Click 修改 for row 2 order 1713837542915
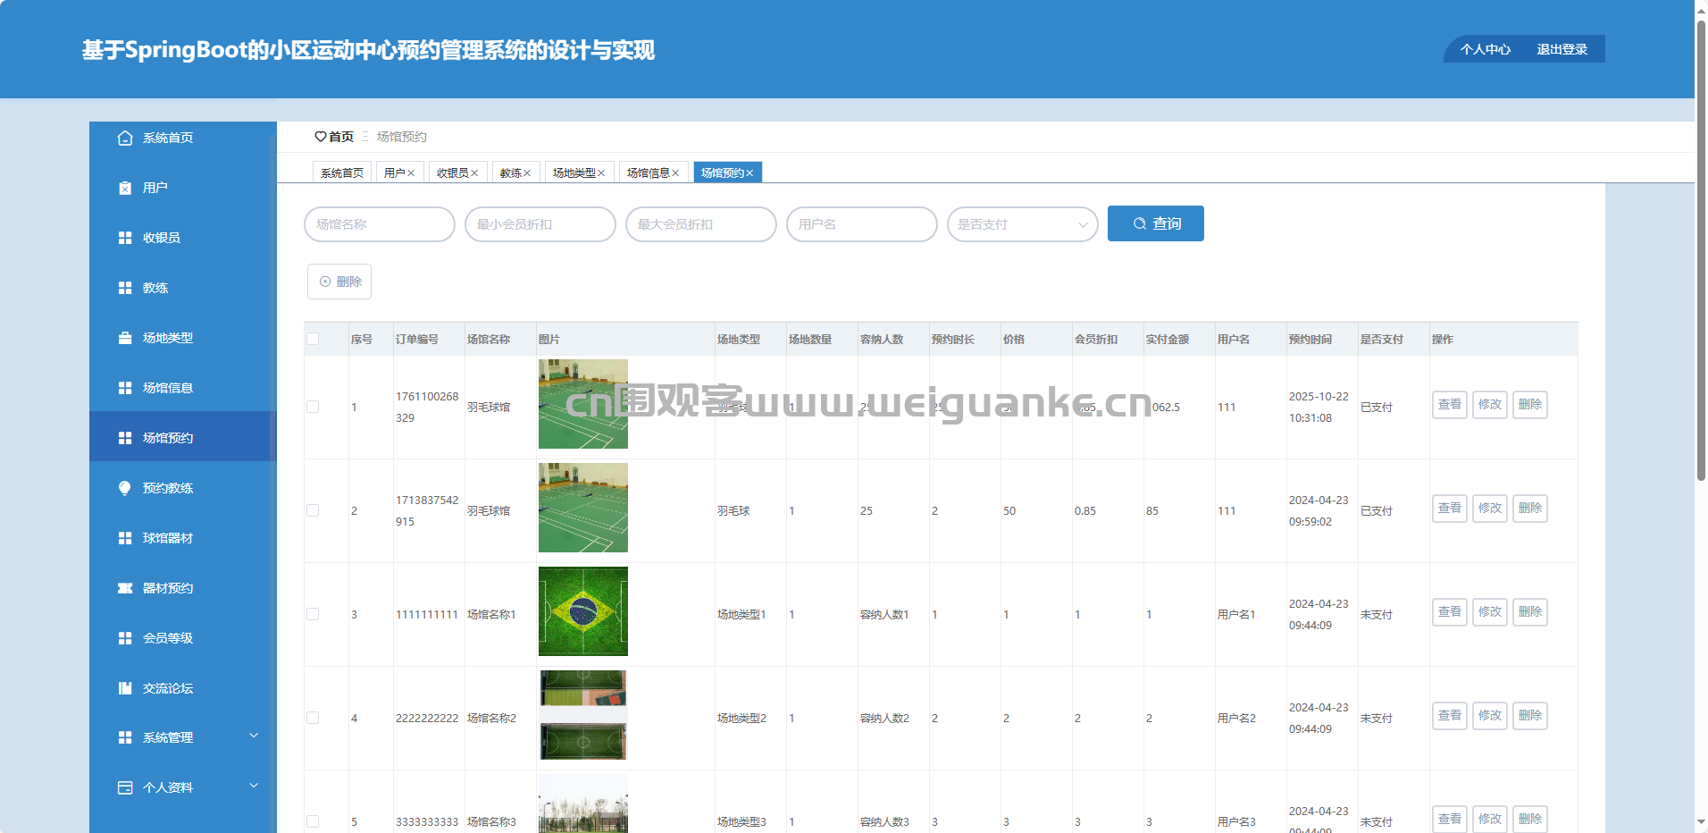 pyautogui.click(x=1490, y=509)
